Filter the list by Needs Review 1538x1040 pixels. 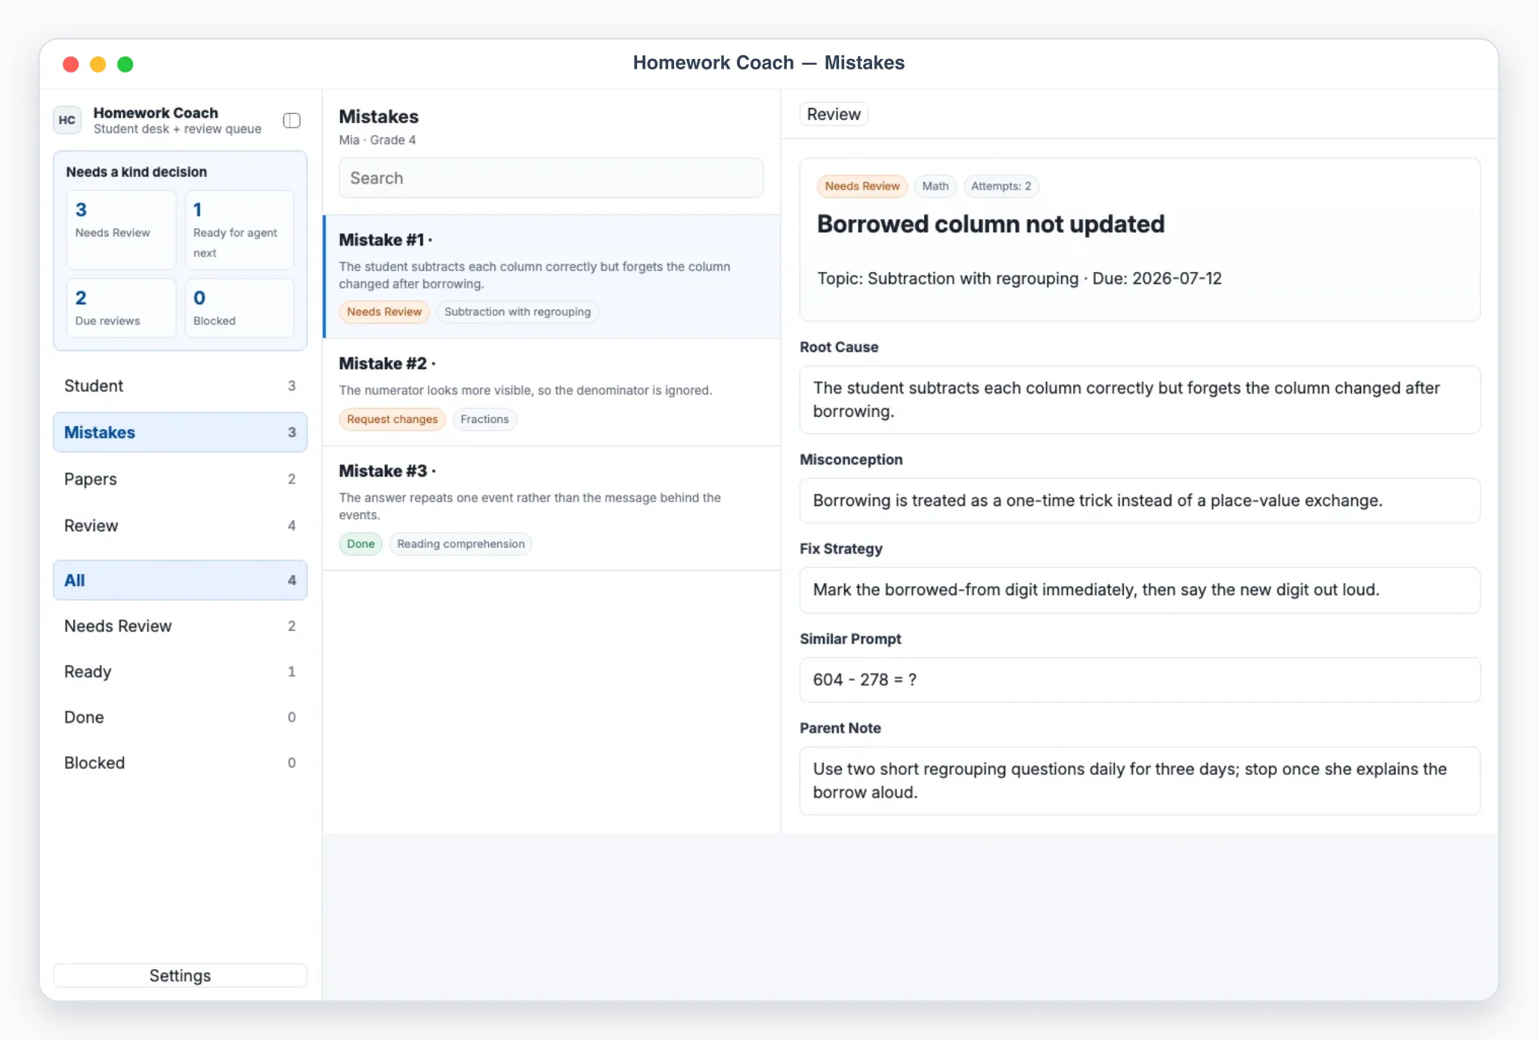[180, 626]
